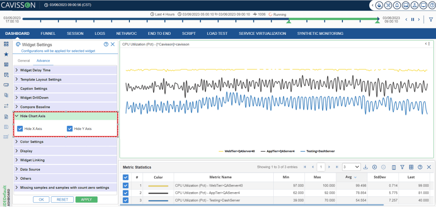Click the table grid icon in Metric Statistics
436x207 pixels.
click(411, 167)
